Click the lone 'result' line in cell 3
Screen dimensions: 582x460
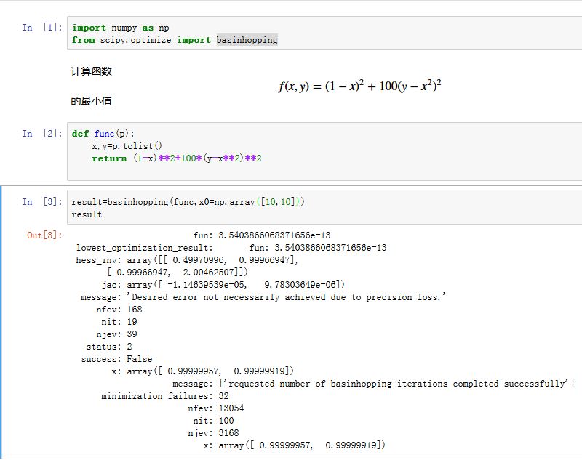click(87, 214)
